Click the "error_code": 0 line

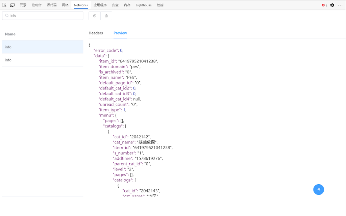click(x=108, y=50)
